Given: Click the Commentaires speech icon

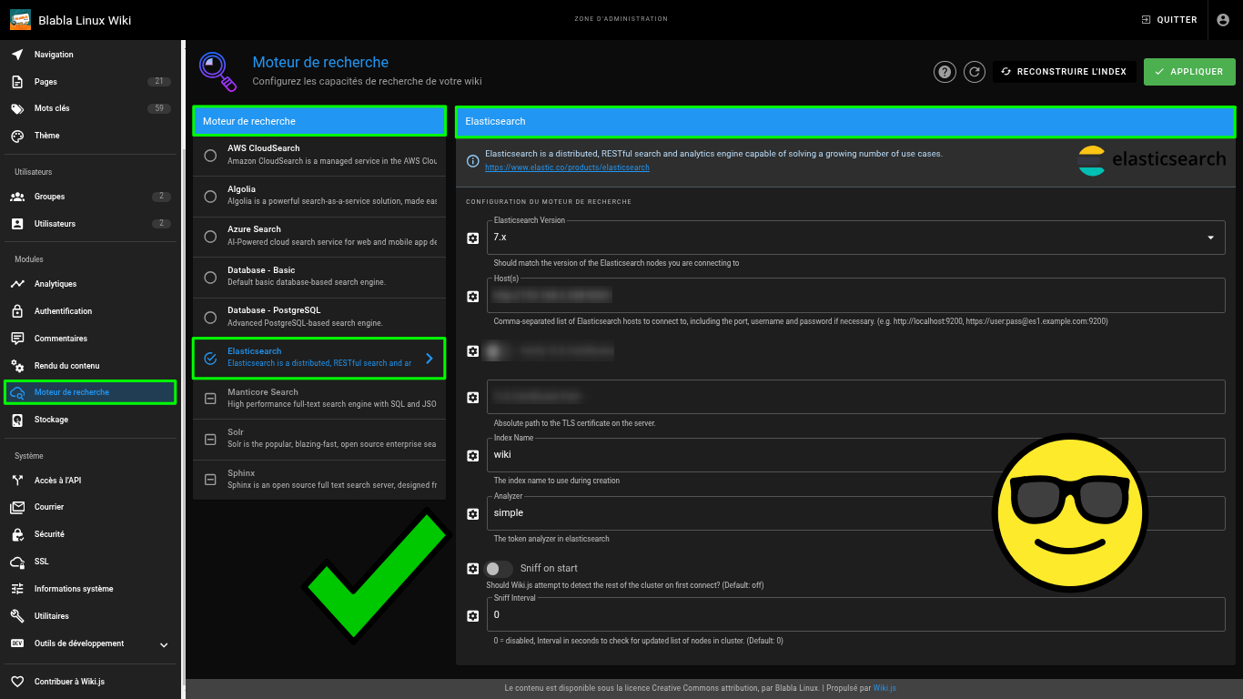Looking at the screenshot, I should point(17,339).
